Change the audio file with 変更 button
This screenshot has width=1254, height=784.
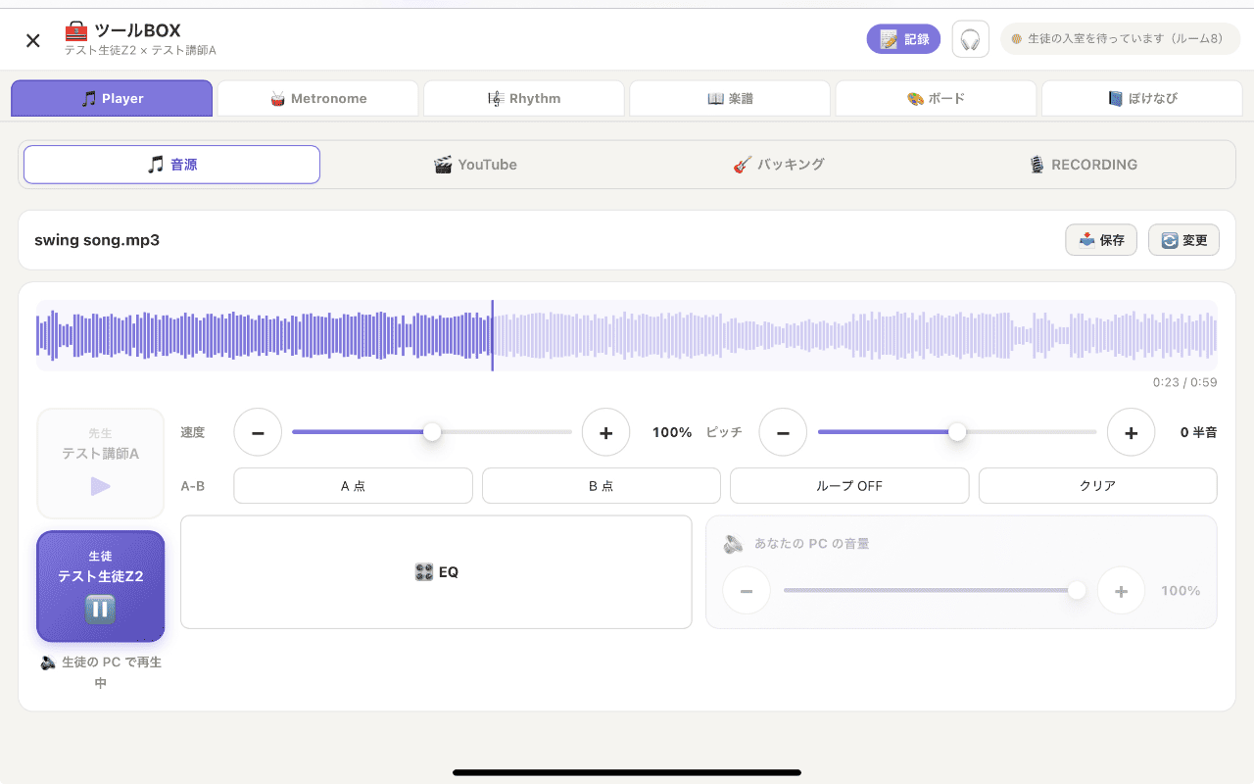1183,240
